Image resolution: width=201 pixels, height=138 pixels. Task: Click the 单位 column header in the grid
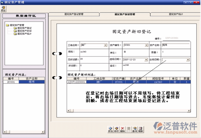pos(175,79)
